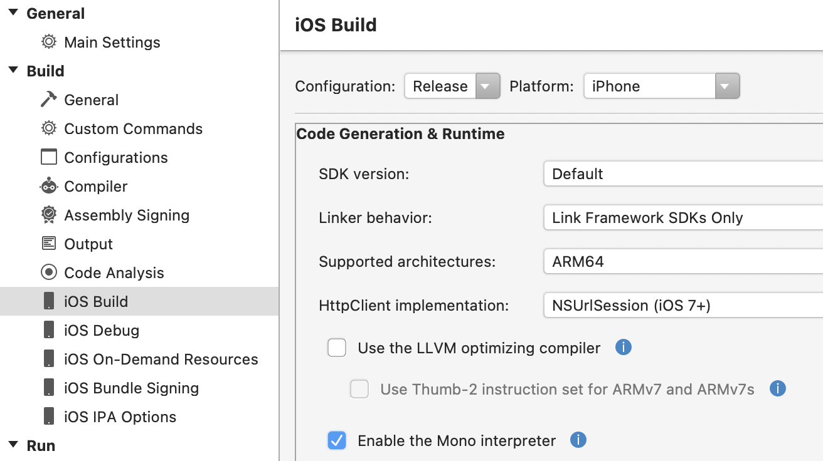Viewport: 823px width, 461px height.
Task: Disable the Mono interpreter checkbox
Action: pos(337,440)
